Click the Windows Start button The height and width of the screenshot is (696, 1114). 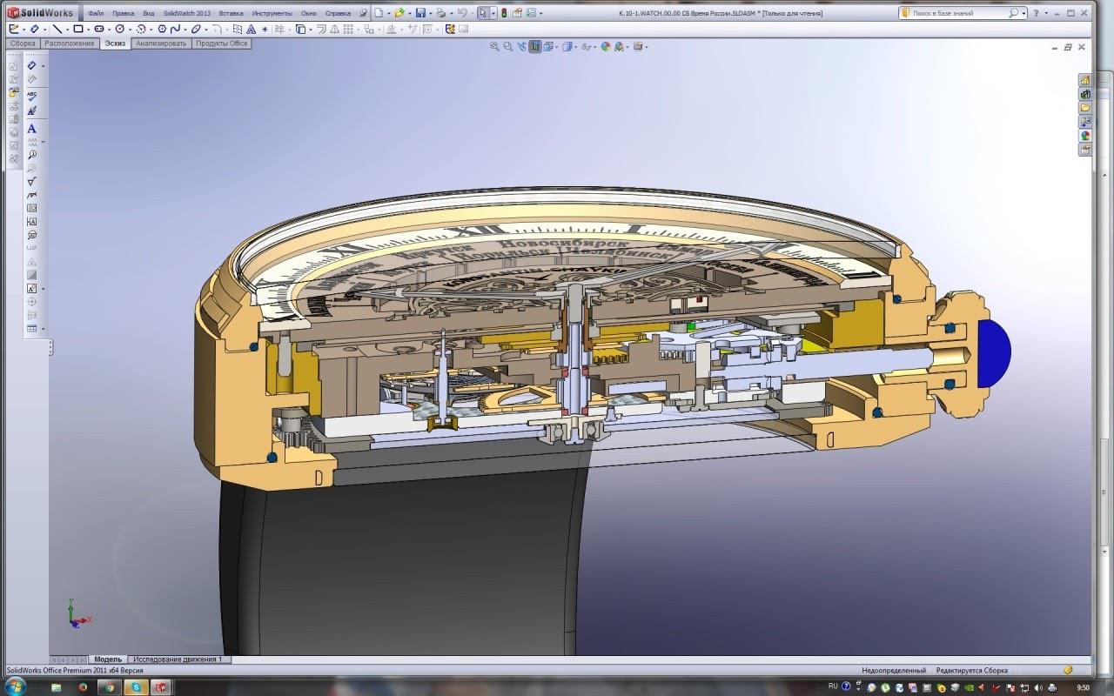click(x=13, y=686)
